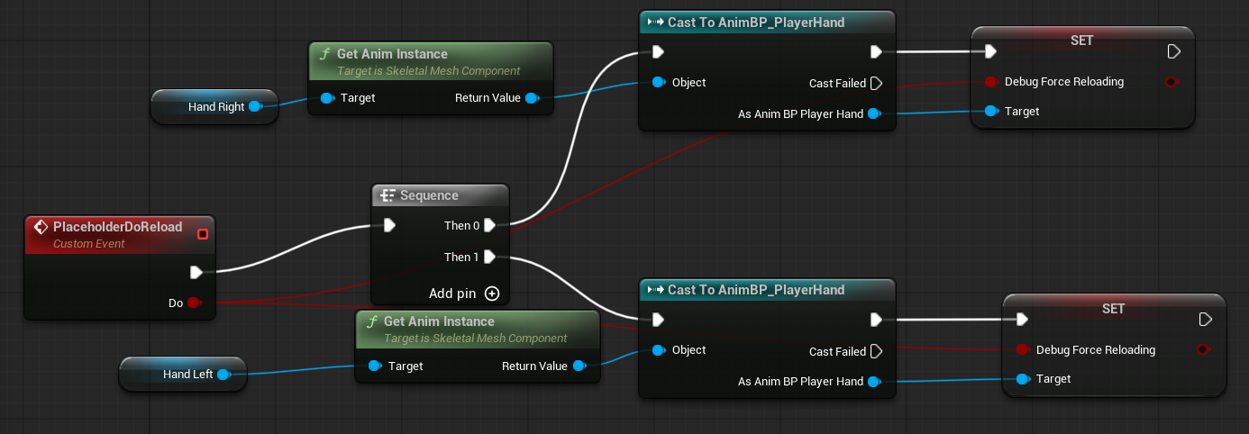Select the Sequence node by its title
Image resolution: width=1249 pixels, height=434 pixels.
[x=429, y=195]
